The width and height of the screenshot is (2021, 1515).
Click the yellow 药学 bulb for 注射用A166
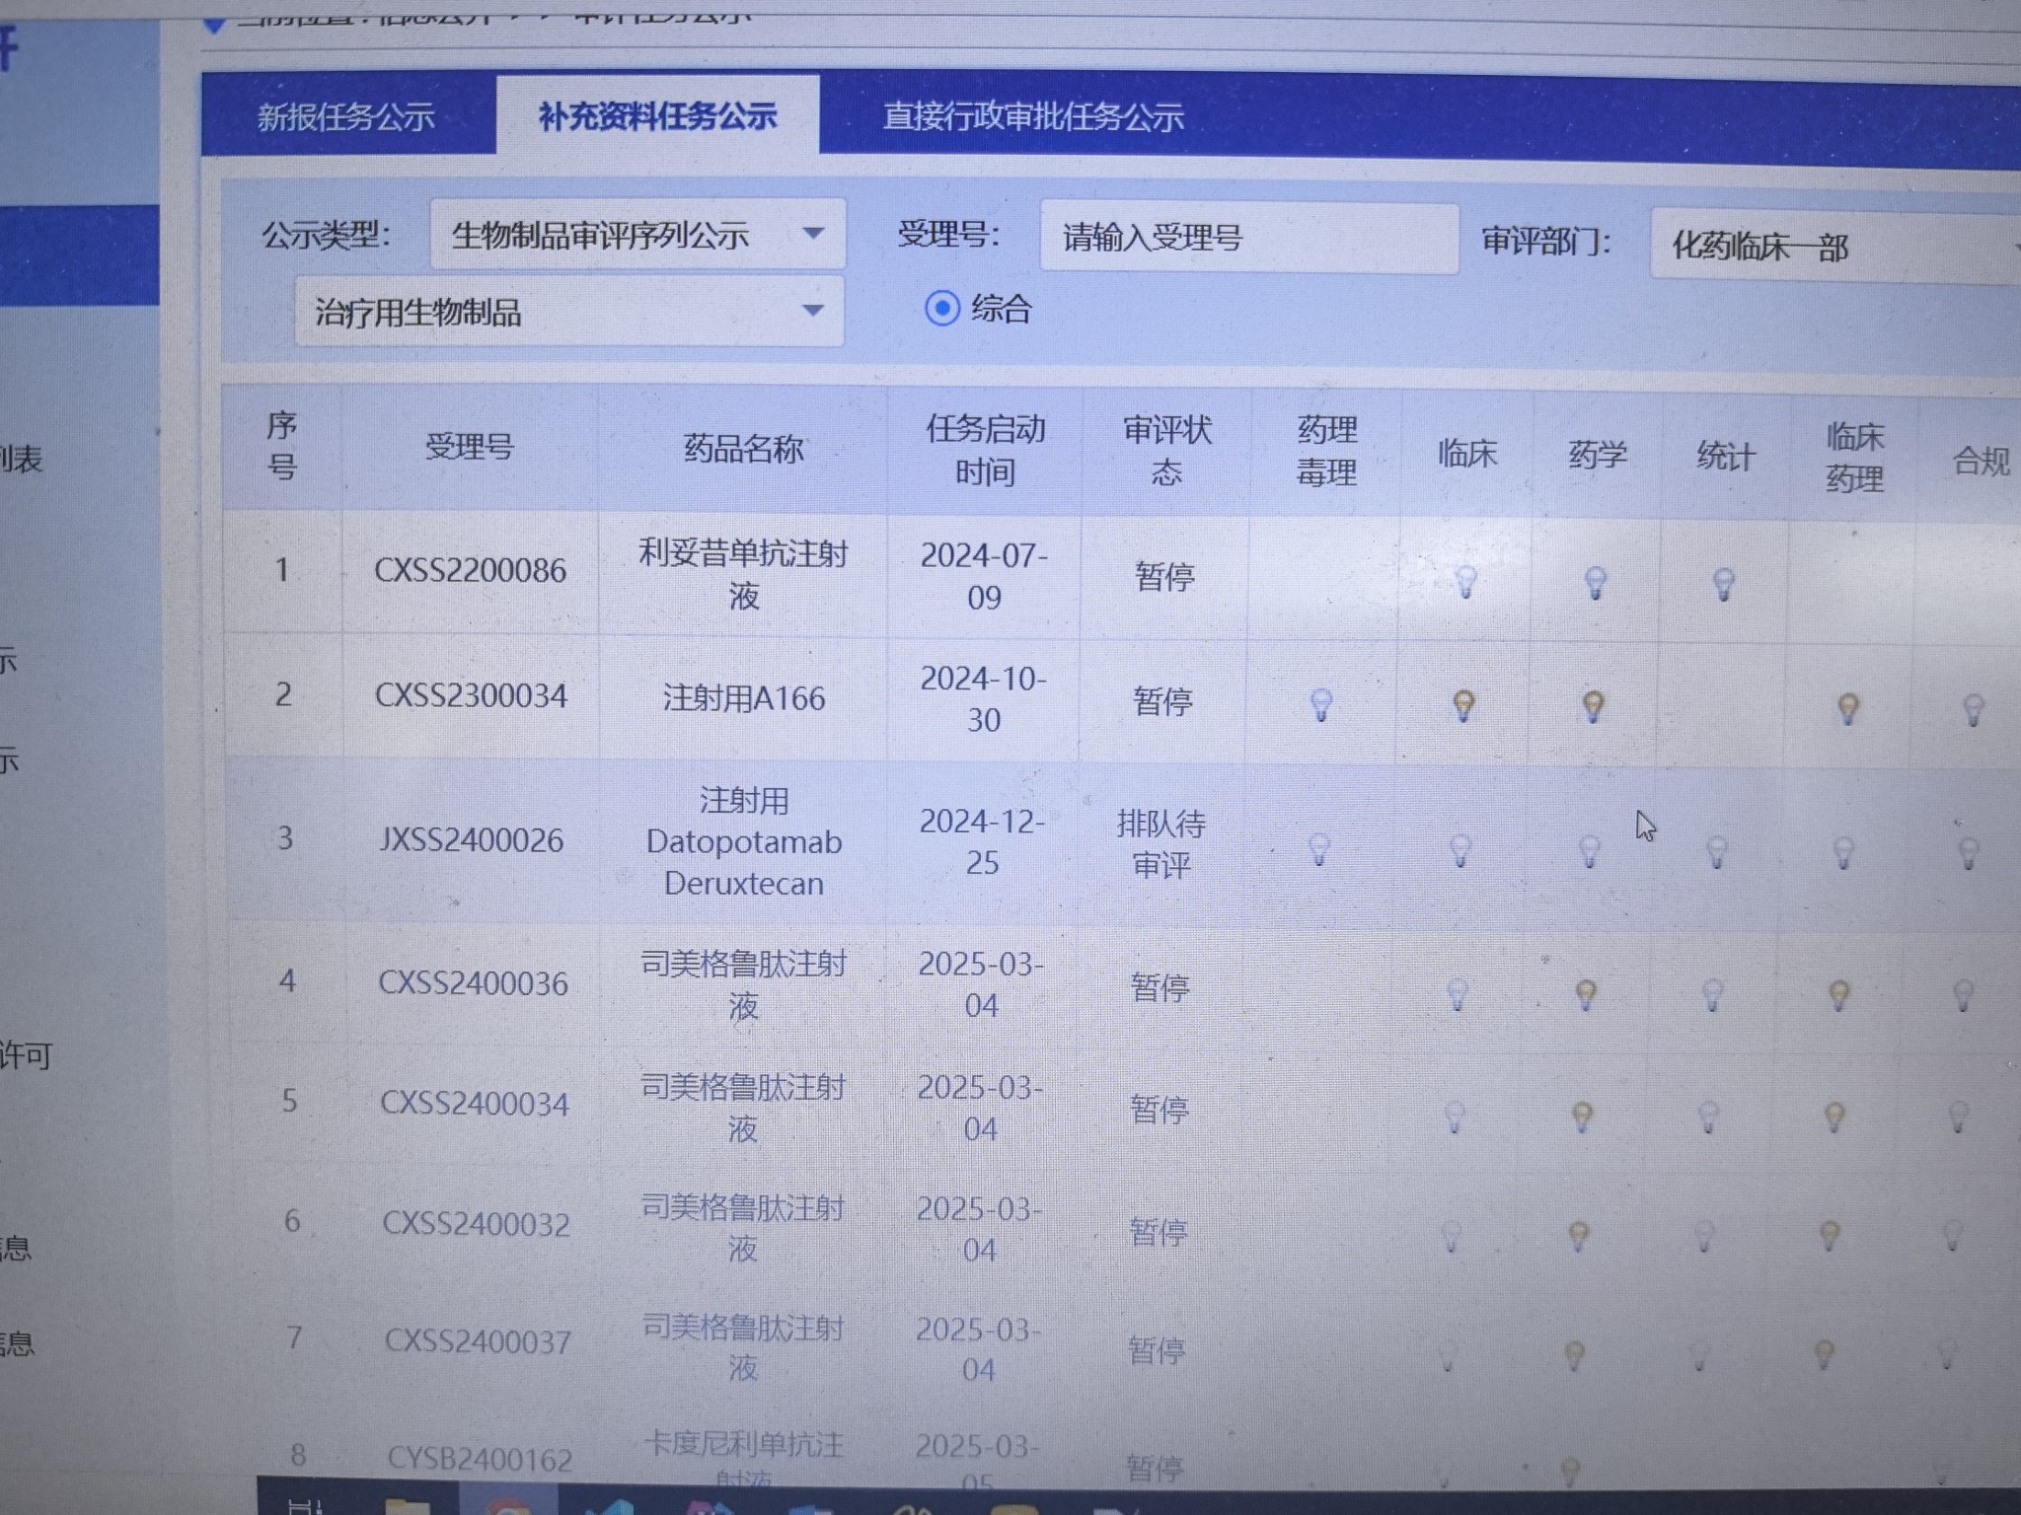(x=1593, y=707)
